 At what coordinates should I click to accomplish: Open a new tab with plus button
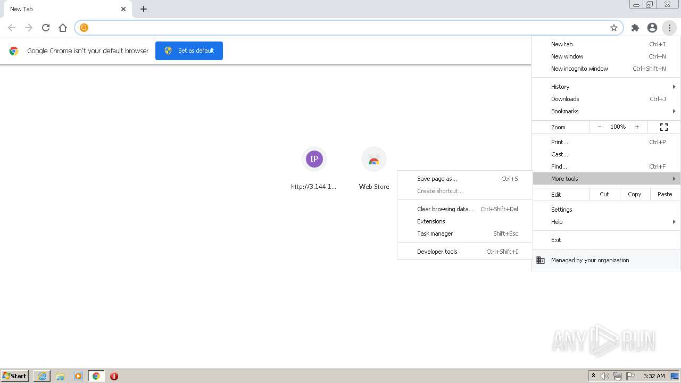pyautogui.click(x=144, y=9)
